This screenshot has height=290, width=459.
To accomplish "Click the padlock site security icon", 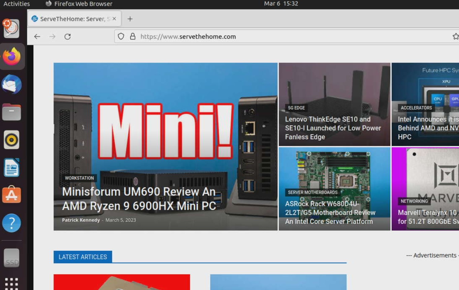I will (133, 37).
